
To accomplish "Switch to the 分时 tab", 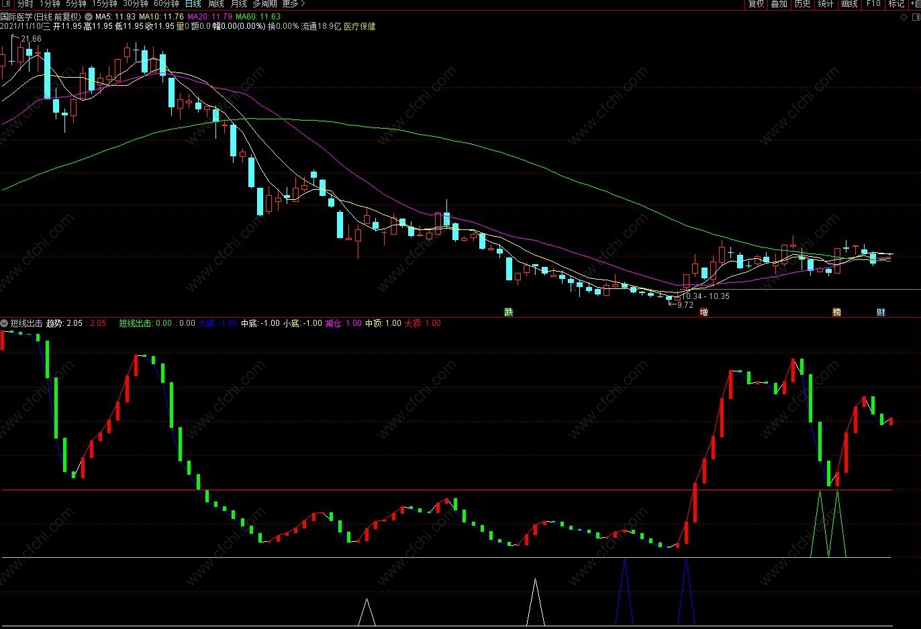I will pyautogui.click(x=26, y=4).
